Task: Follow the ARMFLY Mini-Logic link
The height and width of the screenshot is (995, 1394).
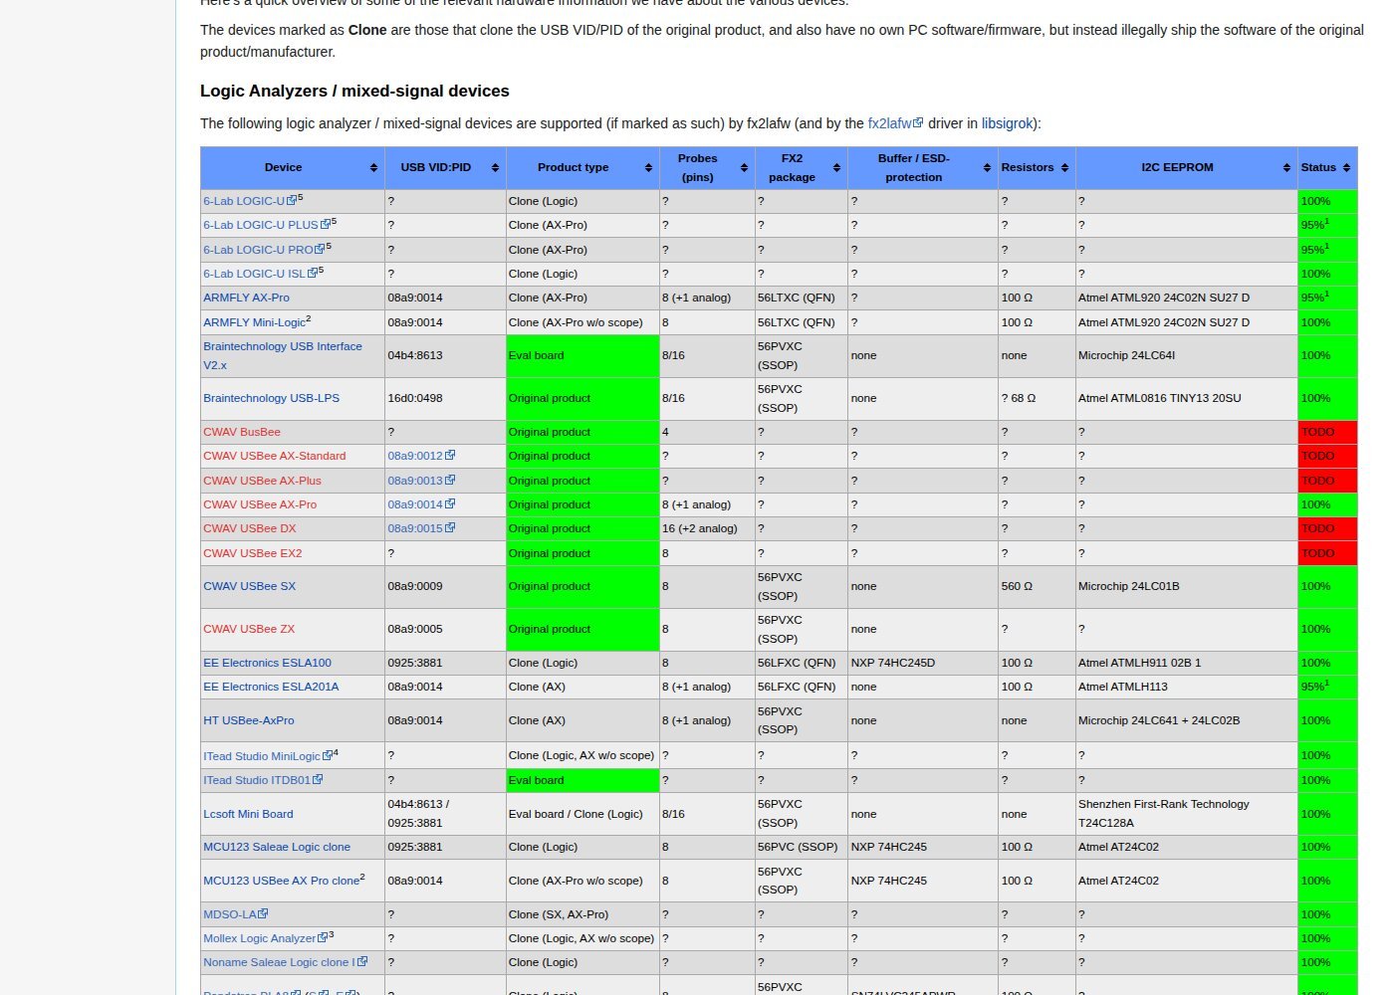Action: pos(254,322)
